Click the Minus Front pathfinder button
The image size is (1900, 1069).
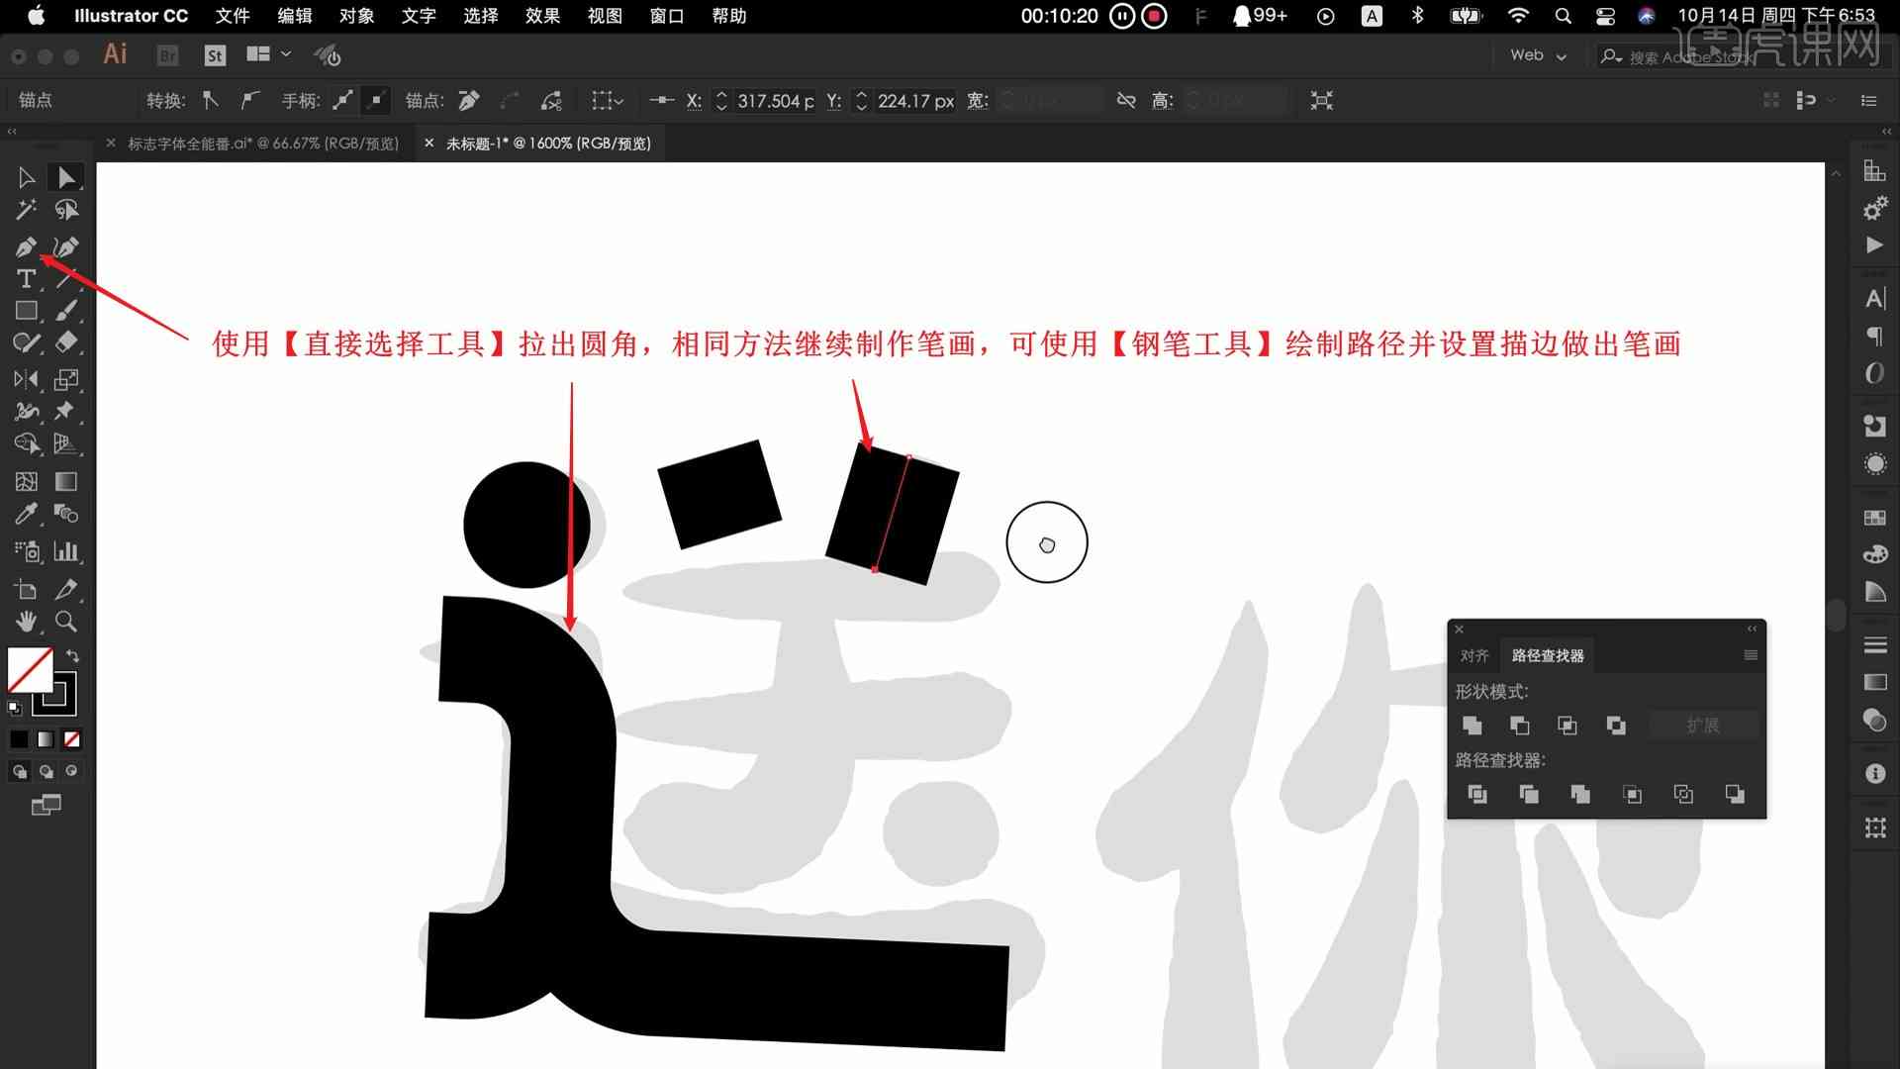pyautogui.click(x=1518, y=726)
